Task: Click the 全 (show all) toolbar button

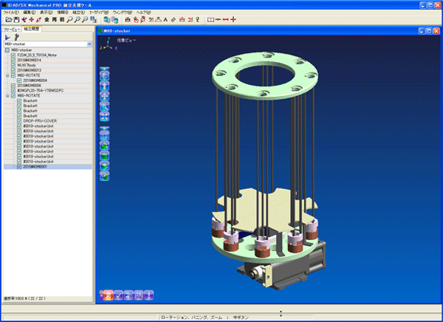Action: coord(47,19)
